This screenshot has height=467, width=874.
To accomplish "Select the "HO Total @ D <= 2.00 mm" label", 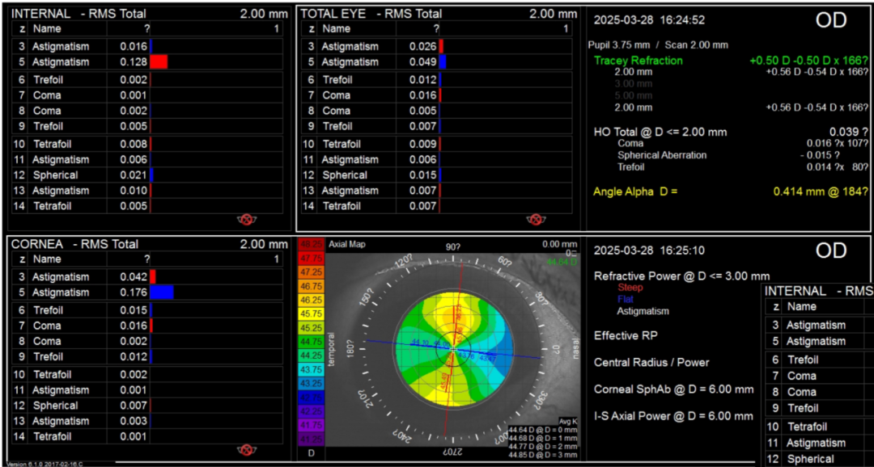I will coord(660,133).
